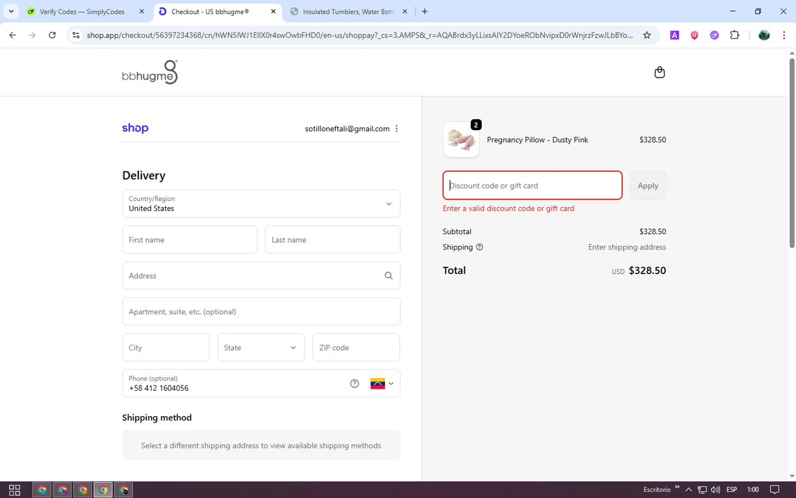Viewport: 796px width, 498px height.
Task: Go forward in browser history
Action: (x=32, y=35)
